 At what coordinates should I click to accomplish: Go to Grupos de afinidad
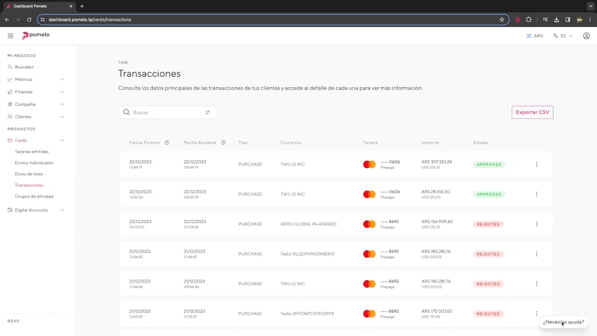[34, 197]
